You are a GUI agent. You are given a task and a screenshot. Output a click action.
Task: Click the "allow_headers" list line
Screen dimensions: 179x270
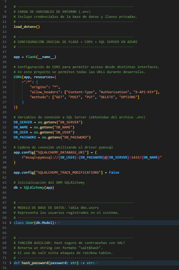pos(95,92)
